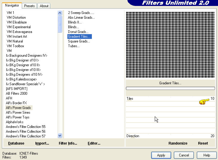Select VM Experimental category

point(18,27)
